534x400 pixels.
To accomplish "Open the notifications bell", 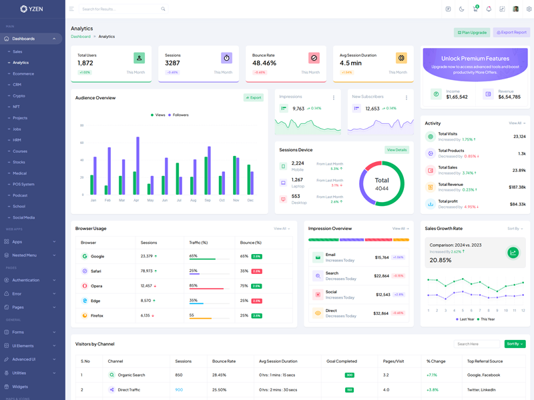I will pos(489,9).
